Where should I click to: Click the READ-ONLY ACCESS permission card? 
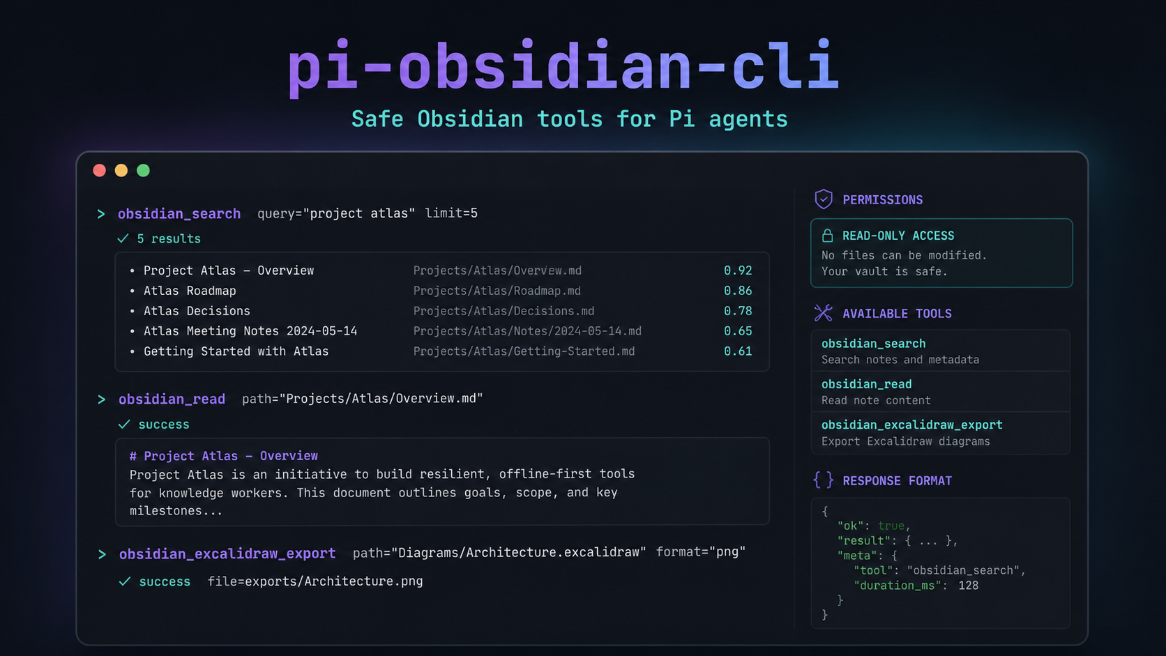(x=941, y=253)
